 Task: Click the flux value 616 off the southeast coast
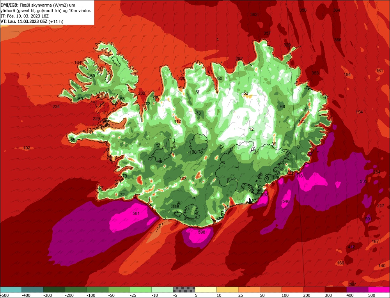coord(299,176)
